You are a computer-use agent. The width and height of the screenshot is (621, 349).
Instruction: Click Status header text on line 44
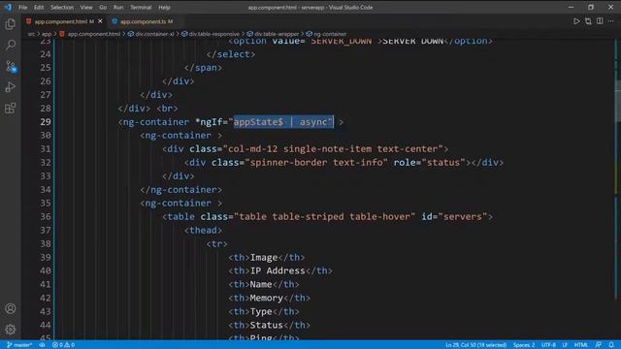pos(267,325)
